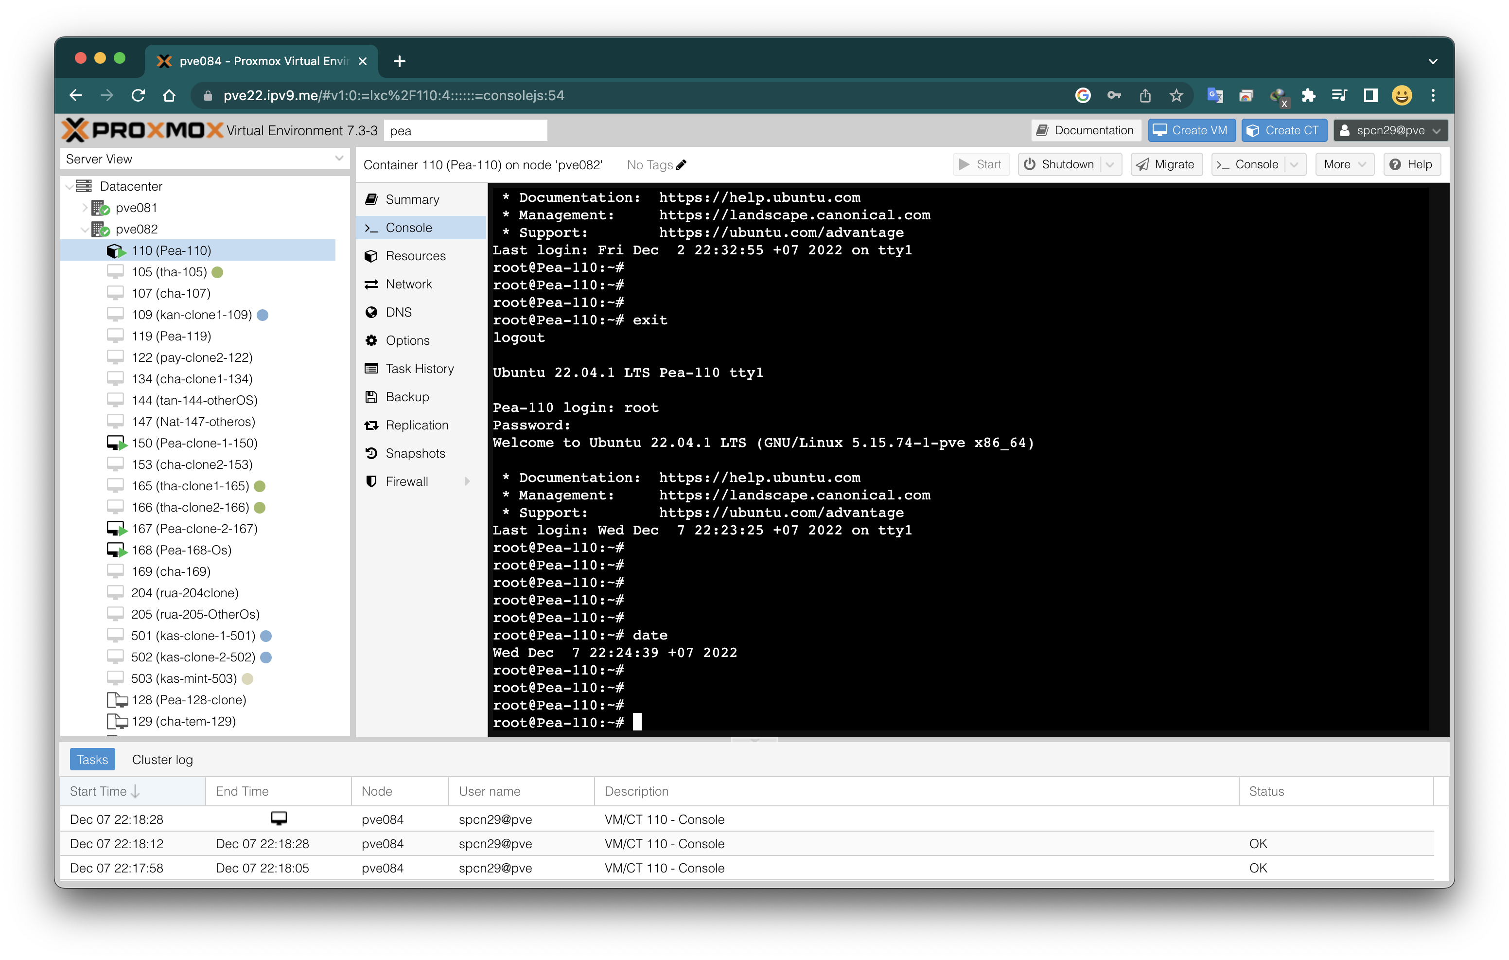The image size is (1509, 960).
Task: Click the Google icon in address bar
Action: click(1082, 95)
